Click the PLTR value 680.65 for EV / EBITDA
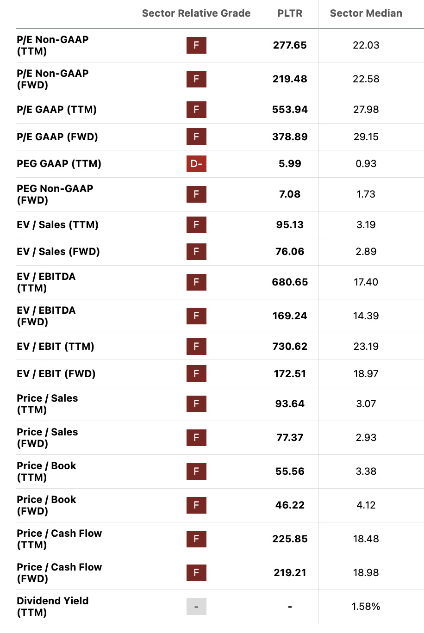This screenshot has height=633, width=424. [290, 282]
